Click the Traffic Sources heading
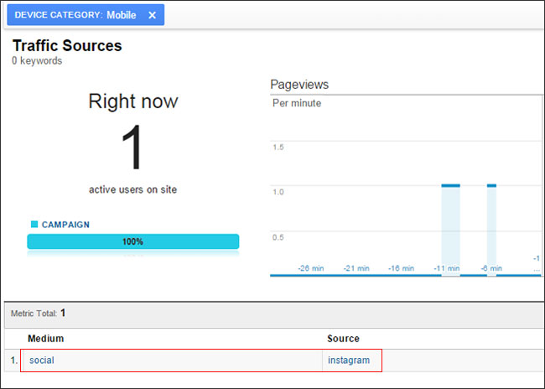The width and height of the screenshot is (545, 389). point(67,45)
